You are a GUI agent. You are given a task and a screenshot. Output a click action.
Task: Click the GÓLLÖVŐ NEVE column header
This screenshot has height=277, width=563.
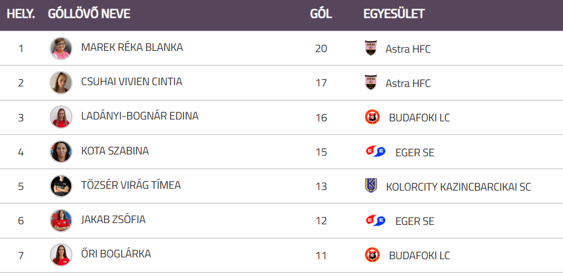point(89,14)
